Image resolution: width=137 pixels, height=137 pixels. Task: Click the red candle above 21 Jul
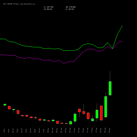coord(9,108)
